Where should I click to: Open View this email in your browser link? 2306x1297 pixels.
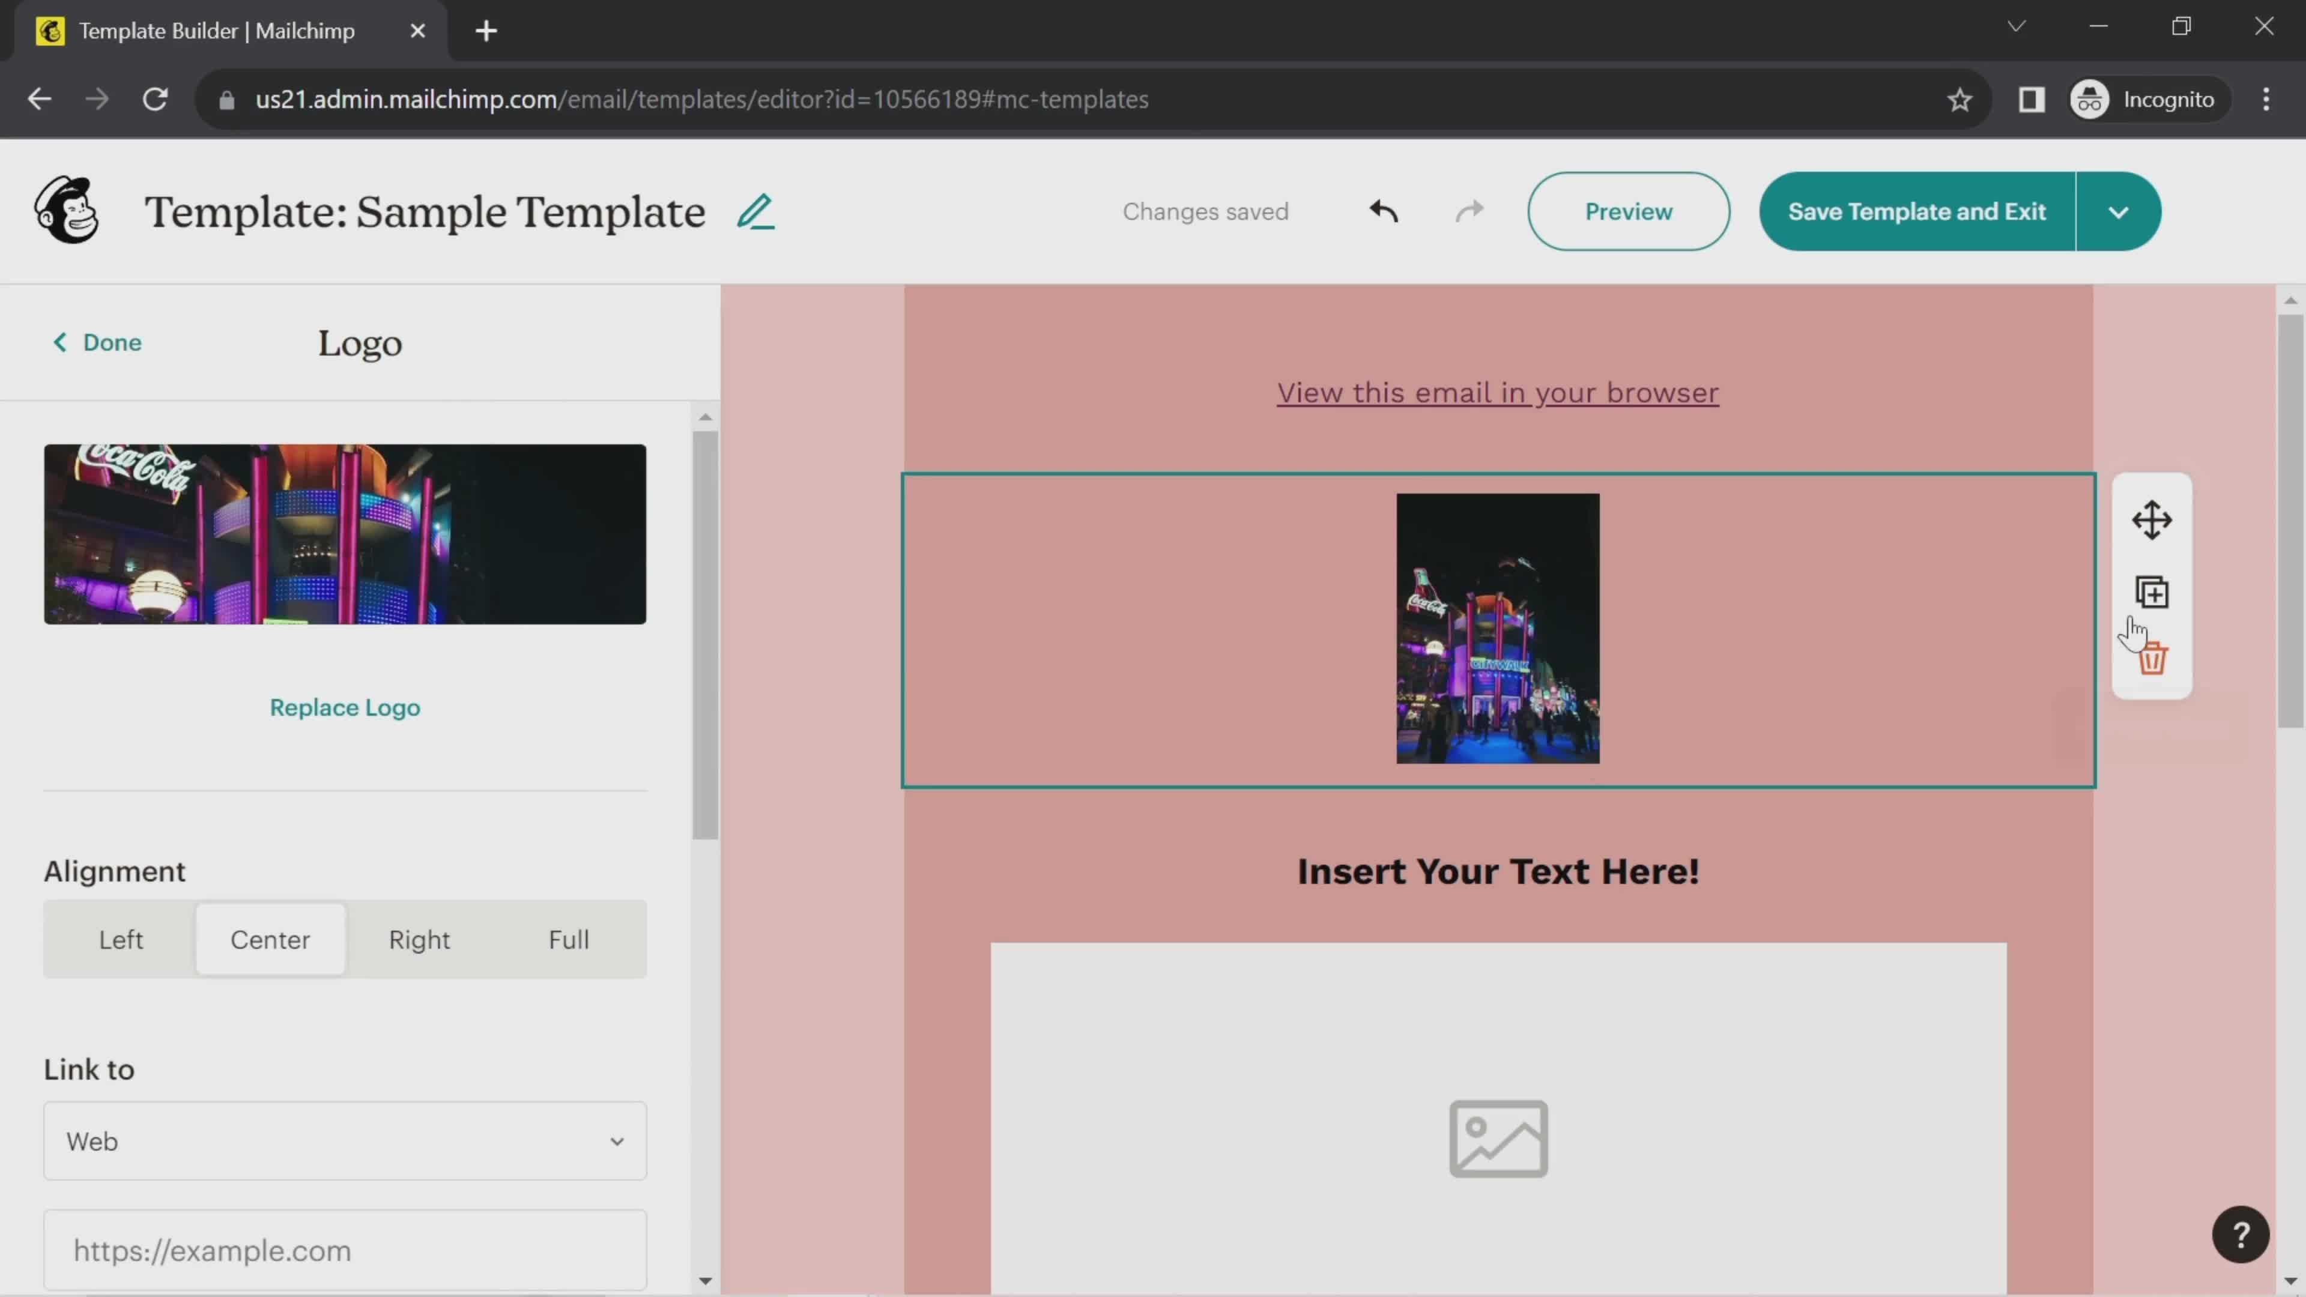1496,392
